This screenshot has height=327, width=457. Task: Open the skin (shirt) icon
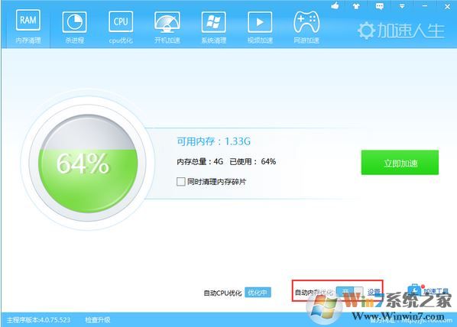coord(356,6)
